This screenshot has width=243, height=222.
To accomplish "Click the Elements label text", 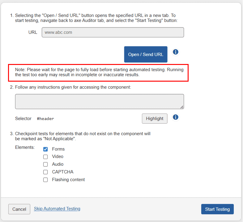I will pyautogui.click(x=25, y=147).
